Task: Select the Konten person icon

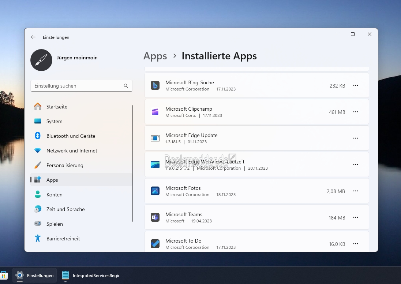Action: 38,194
